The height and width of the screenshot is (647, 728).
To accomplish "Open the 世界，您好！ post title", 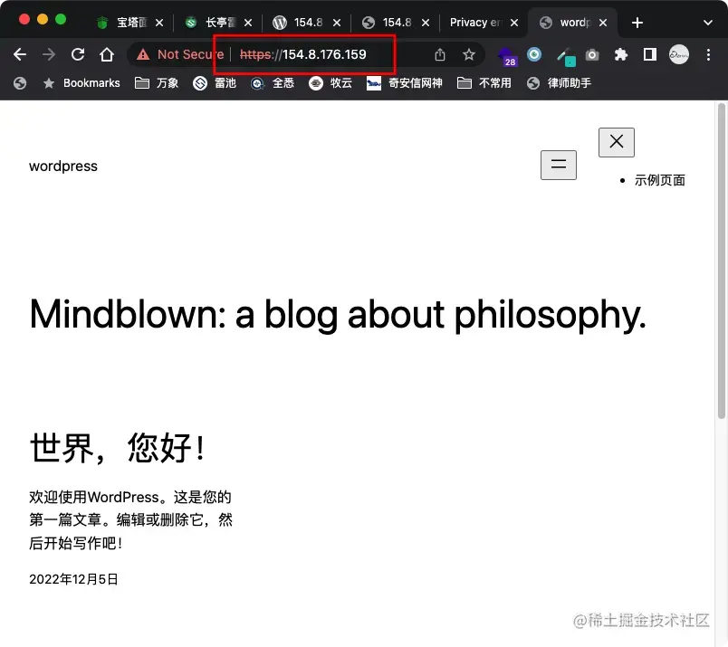I will (x=117, y=448).
